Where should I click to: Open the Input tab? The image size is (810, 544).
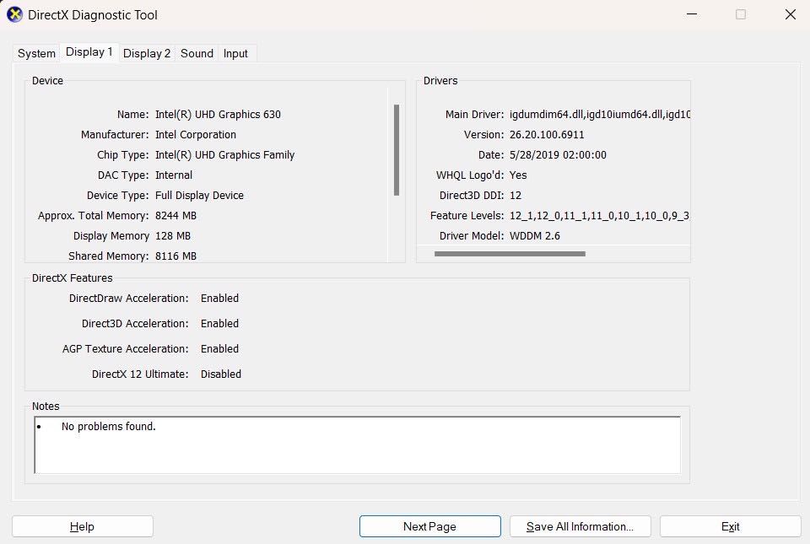(x=235, y=53)
